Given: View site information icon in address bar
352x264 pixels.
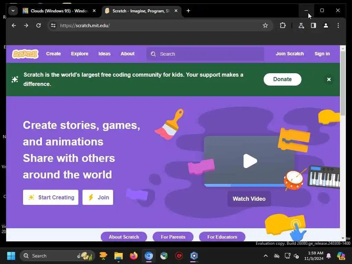Looking at the screenshot, I should 53,25.
